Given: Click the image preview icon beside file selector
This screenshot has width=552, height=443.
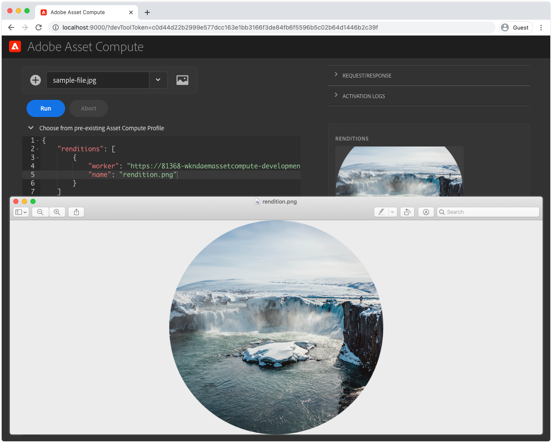Looking at the screenshot, I should (x=182, y=80).
